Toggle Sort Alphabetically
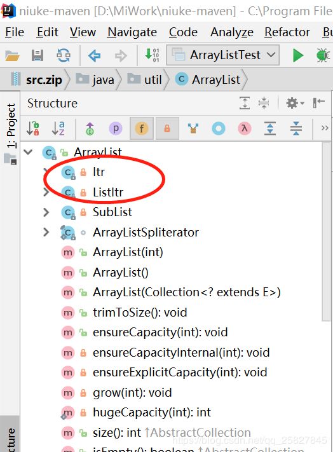The width and height of the screenshot is (333, 452). (58, 128)
